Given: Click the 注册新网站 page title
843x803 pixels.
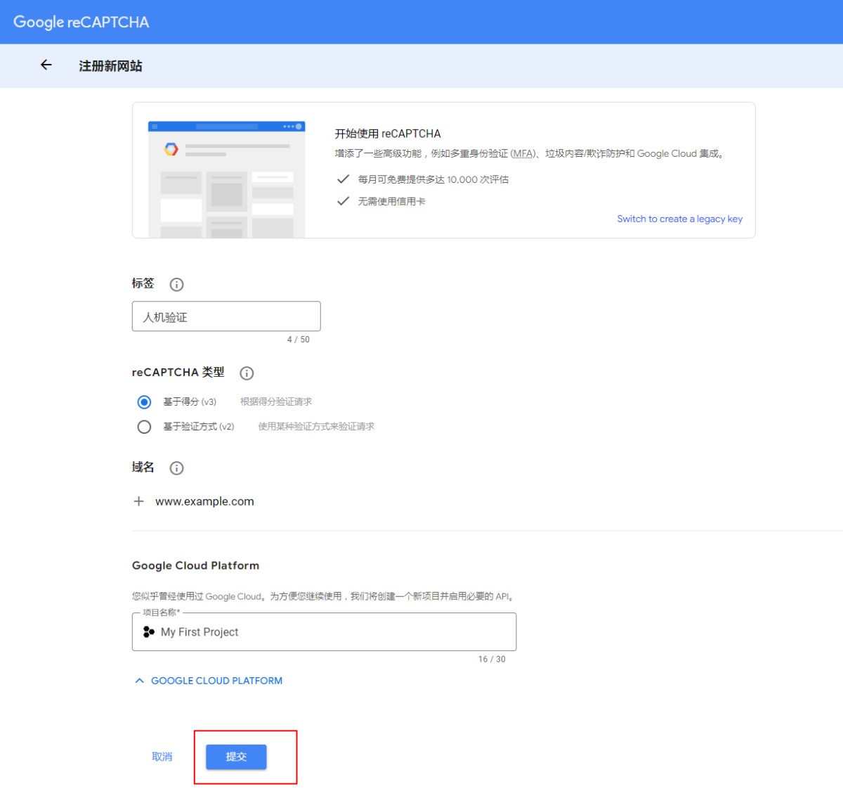Looking at the screenshot, I should 110,66.
